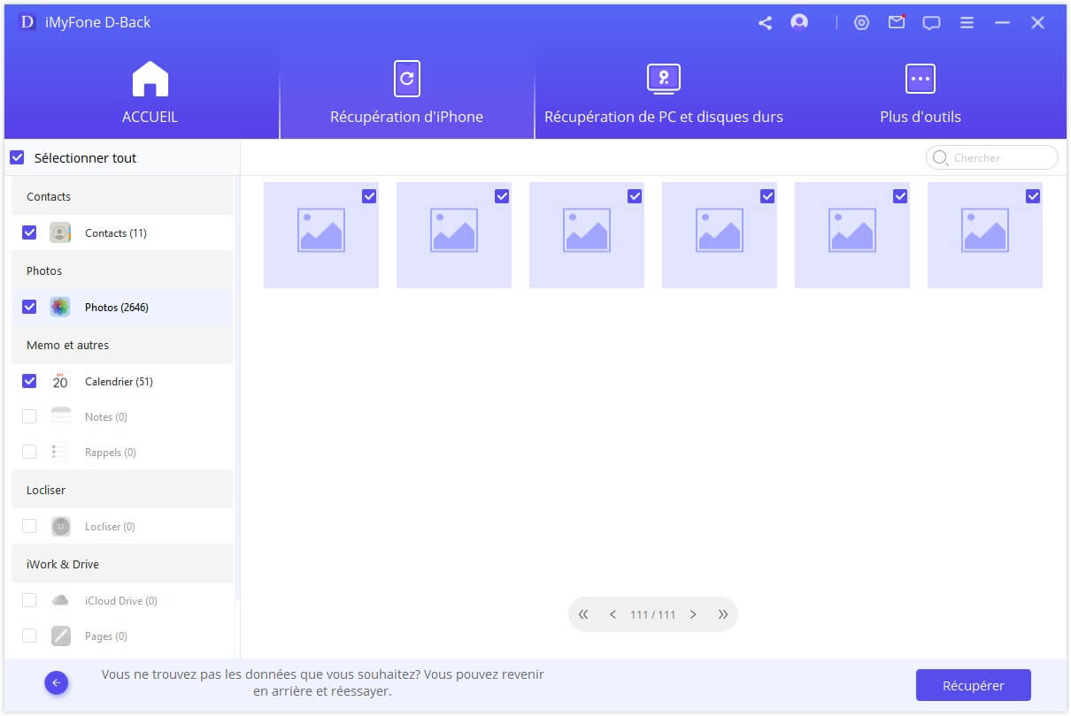Click the share icon in title bar
This screenshot has width=1071, height=716.
(x=765, y=23)
